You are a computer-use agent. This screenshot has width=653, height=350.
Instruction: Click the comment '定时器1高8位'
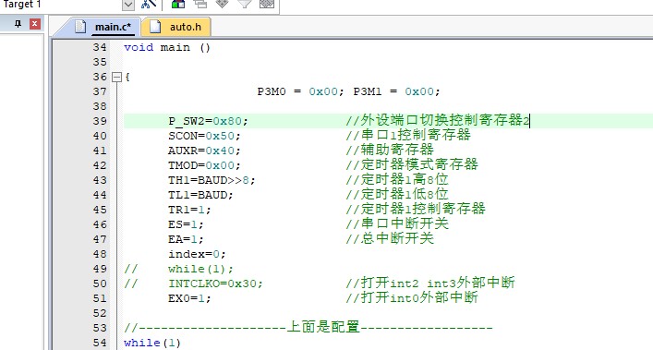(397, 180)
